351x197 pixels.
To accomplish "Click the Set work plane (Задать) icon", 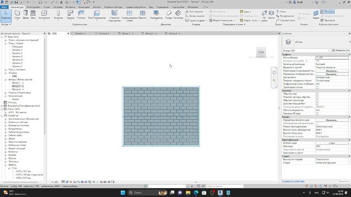I will pos(316,15).
